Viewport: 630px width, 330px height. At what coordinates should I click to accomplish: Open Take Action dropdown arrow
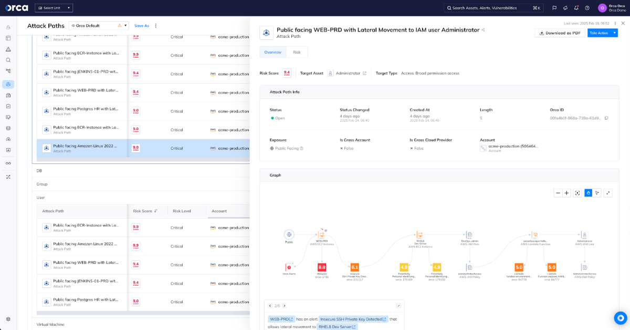pos(615,33)
